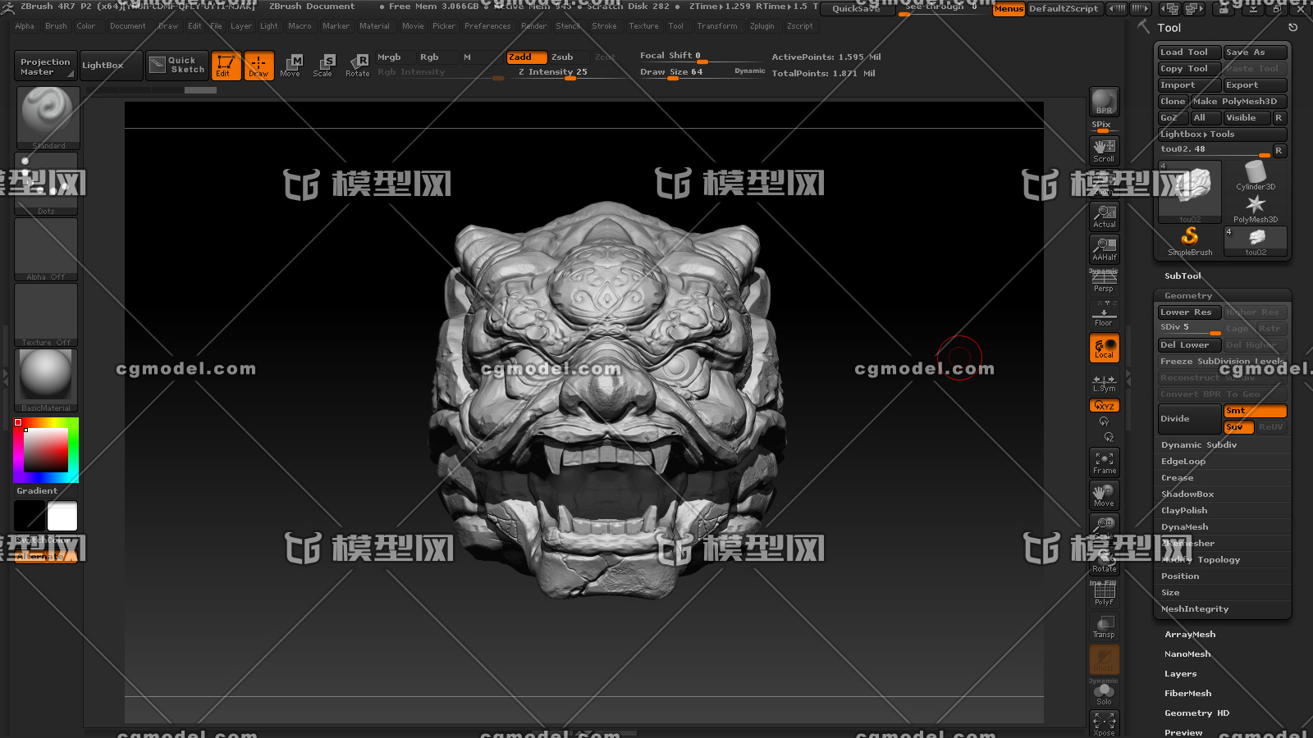Click the AAHalf view icon
The image size is (1313, 738).
click(x=1104, y=248)
